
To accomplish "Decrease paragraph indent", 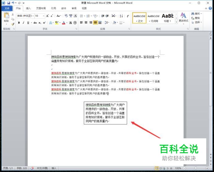I will [x=103, y=16].
